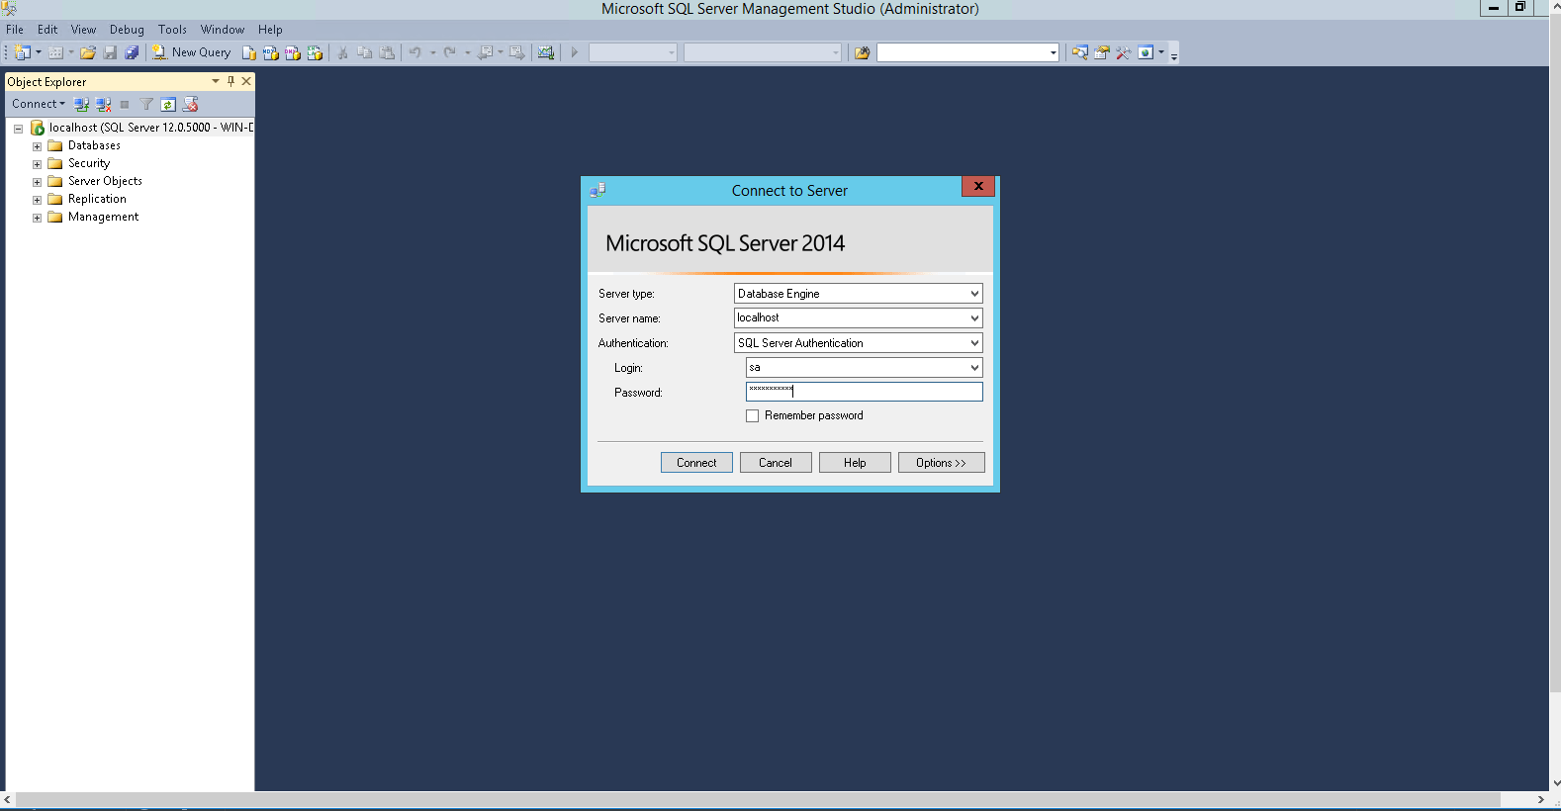Open the File menu

coord(15,30)
